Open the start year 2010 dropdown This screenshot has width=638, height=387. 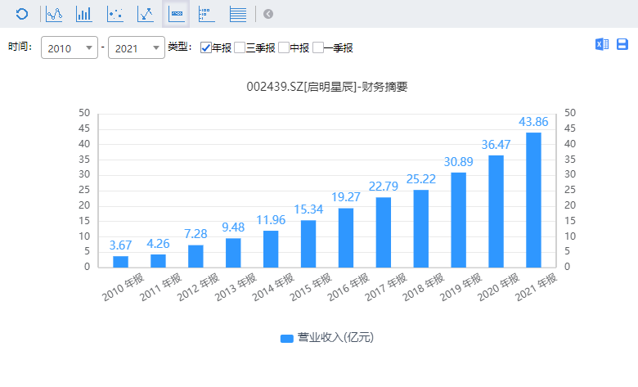69,48
